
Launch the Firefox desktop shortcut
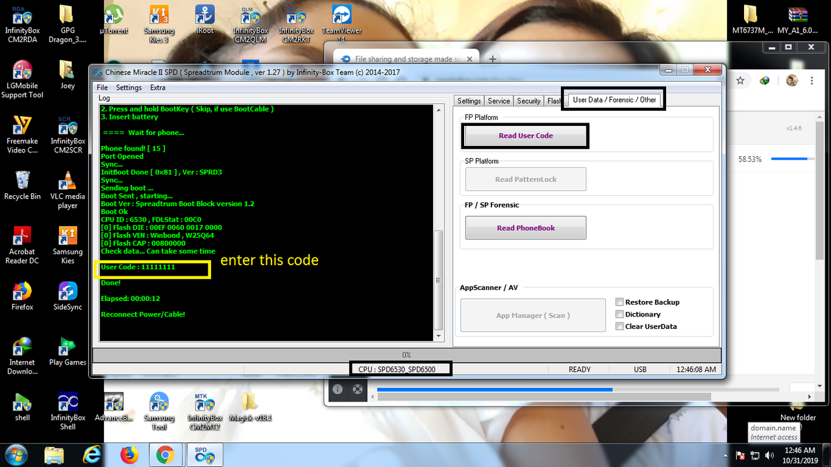[22, 296]
